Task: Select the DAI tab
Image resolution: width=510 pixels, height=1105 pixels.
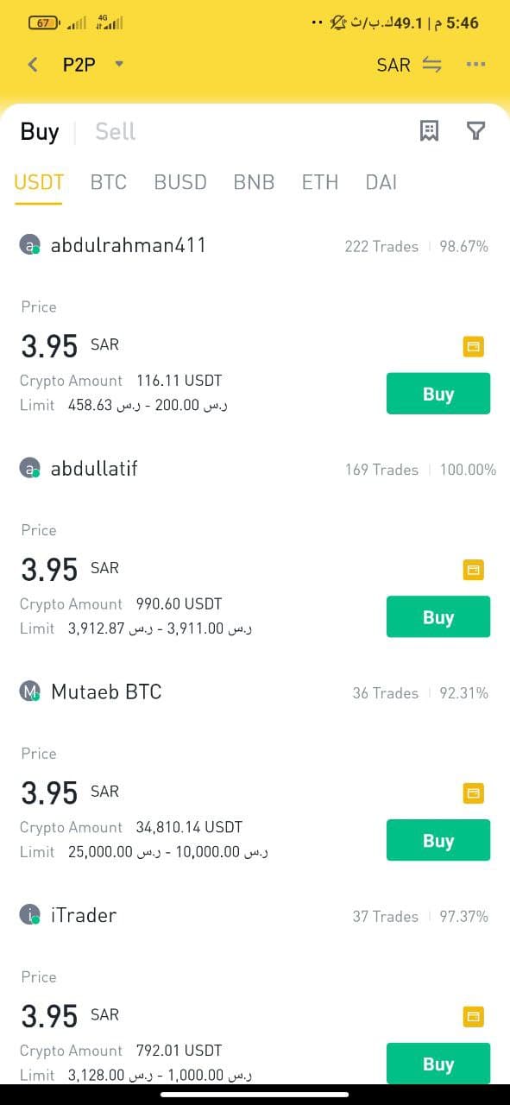Action: (x=381, y=182)
